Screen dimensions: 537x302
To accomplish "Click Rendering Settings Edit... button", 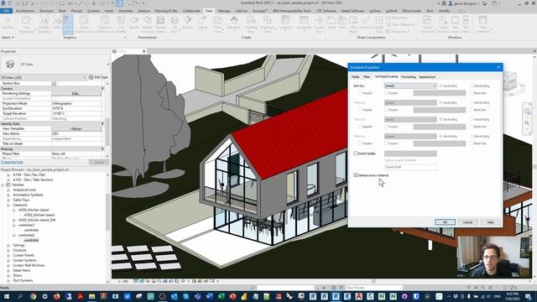I will click(76, 93).
